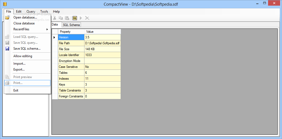Click the Load SQL query... menu entry
Screen dimensions: 282x139
click(27, 37)
